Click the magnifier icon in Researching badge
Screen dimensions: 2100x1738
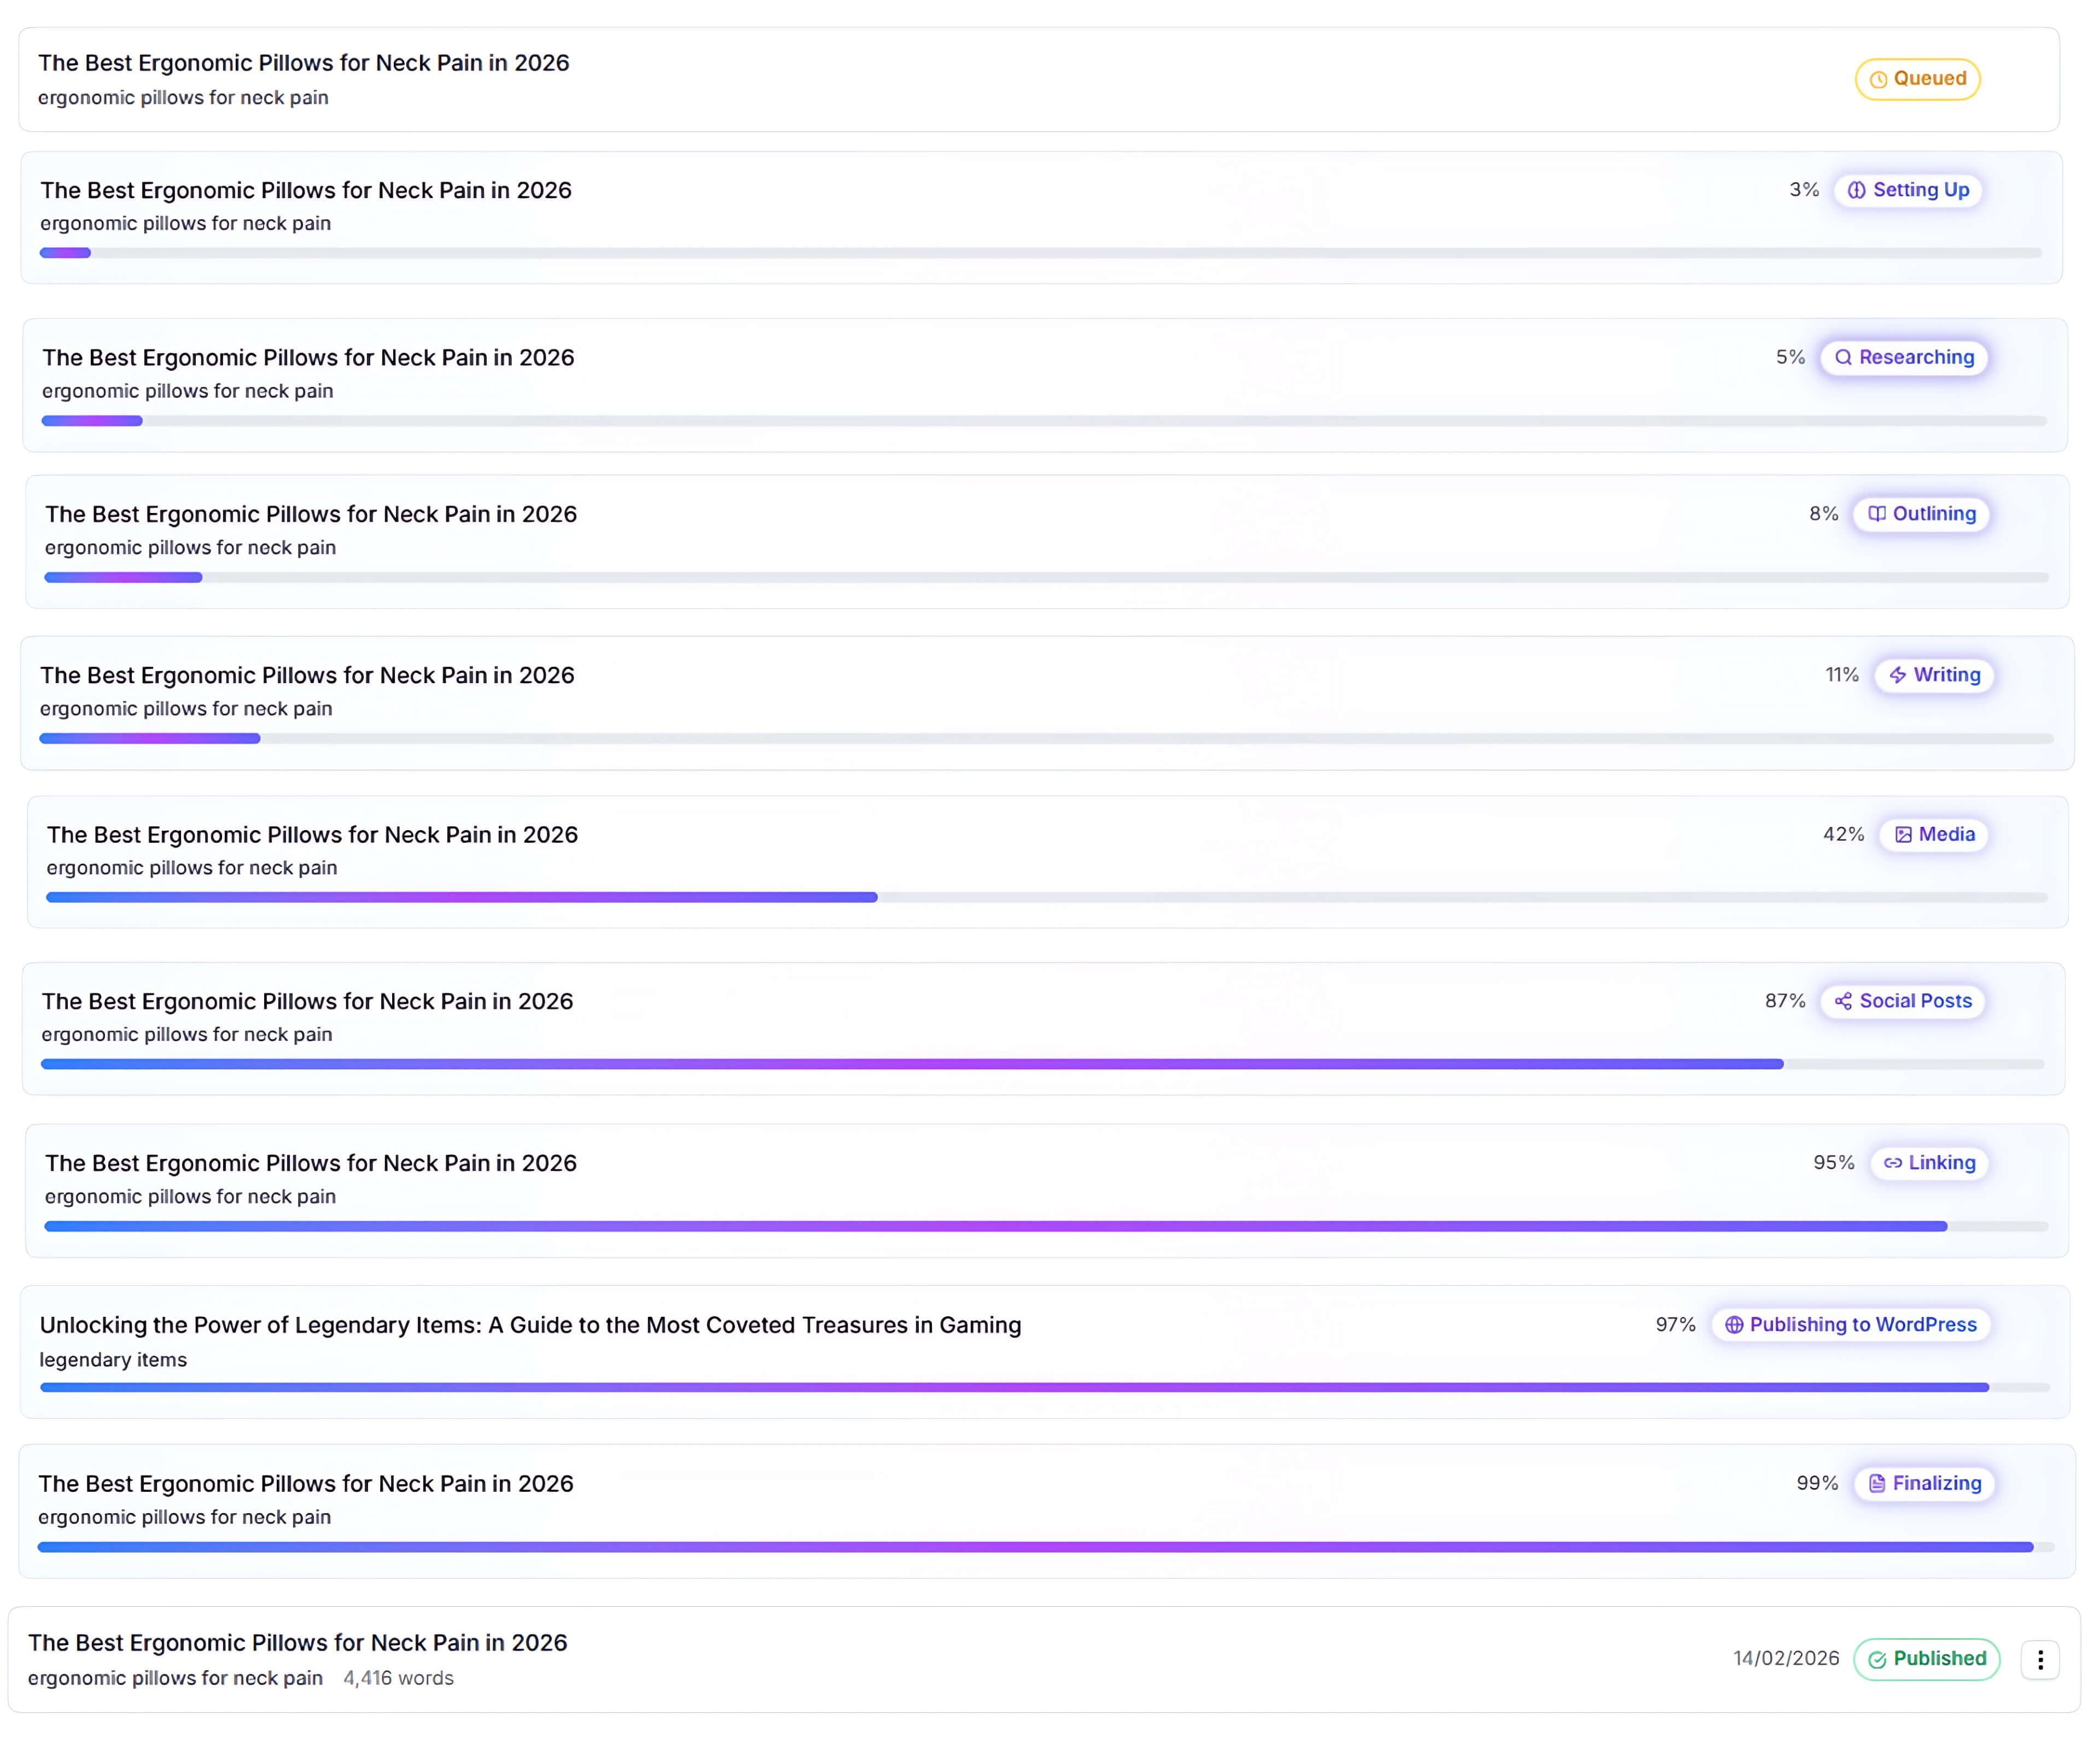(1843, 358)
